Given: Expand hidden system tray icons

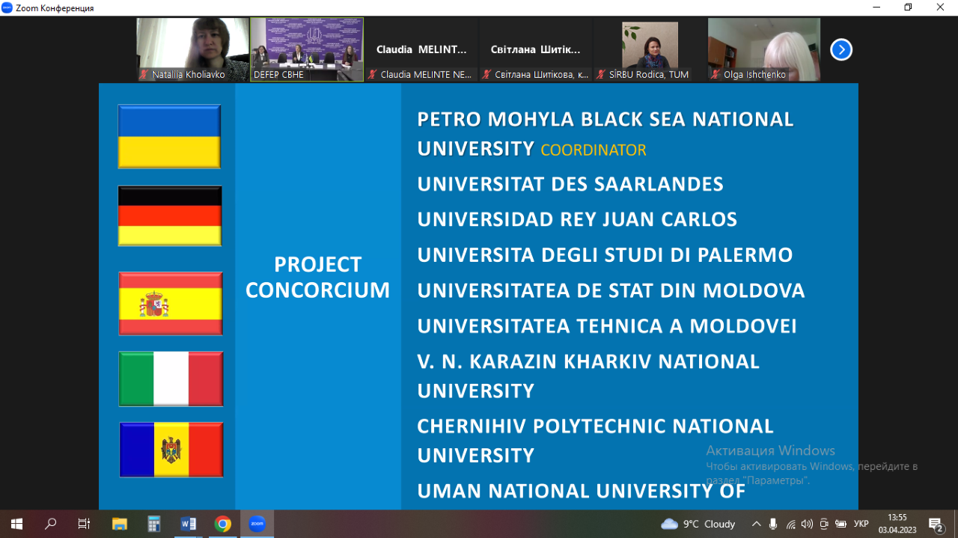Looking at the screenshot, I should click(756, 524).
